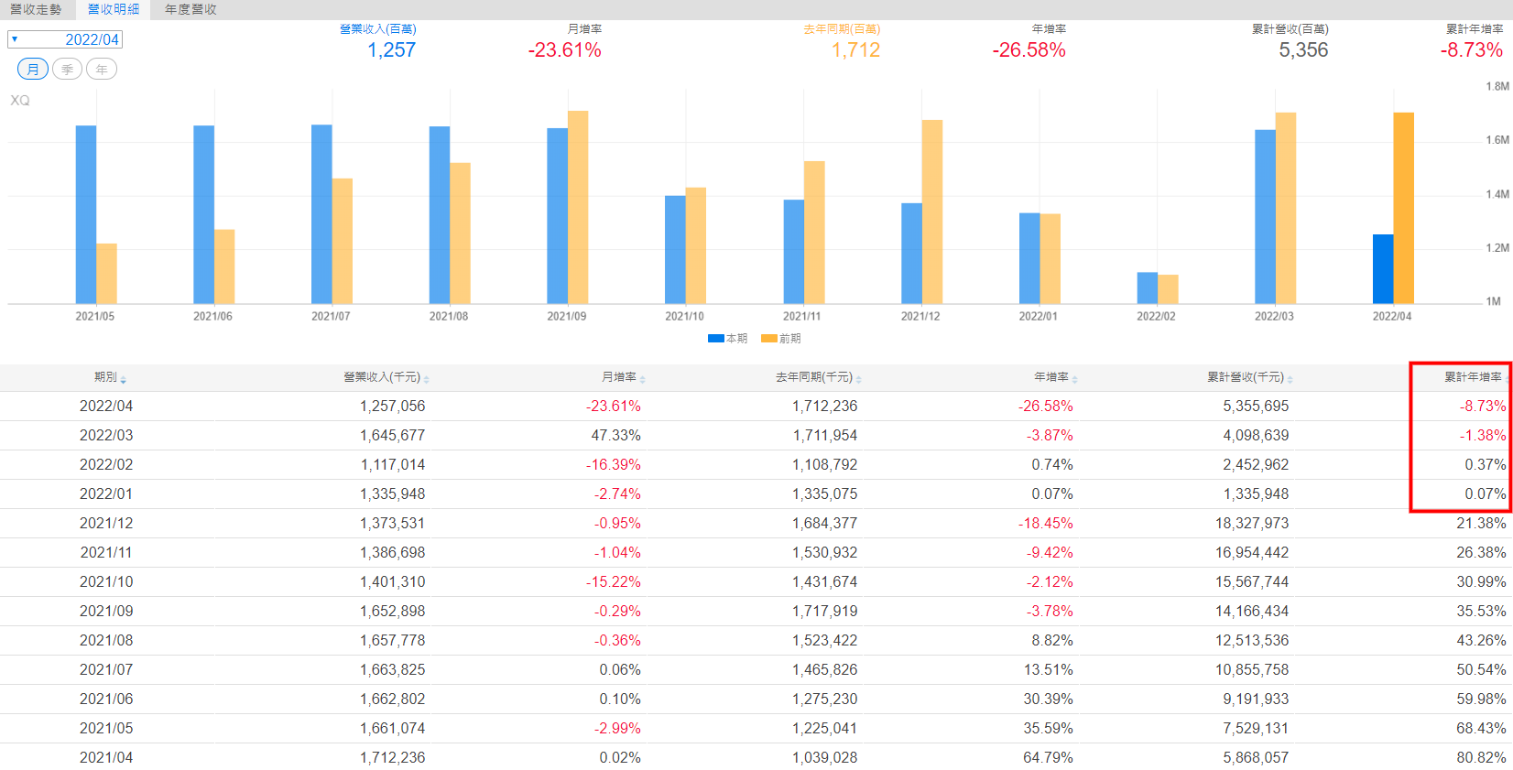Click cumulative revenue value 5,868,057

pos(1256,757)
